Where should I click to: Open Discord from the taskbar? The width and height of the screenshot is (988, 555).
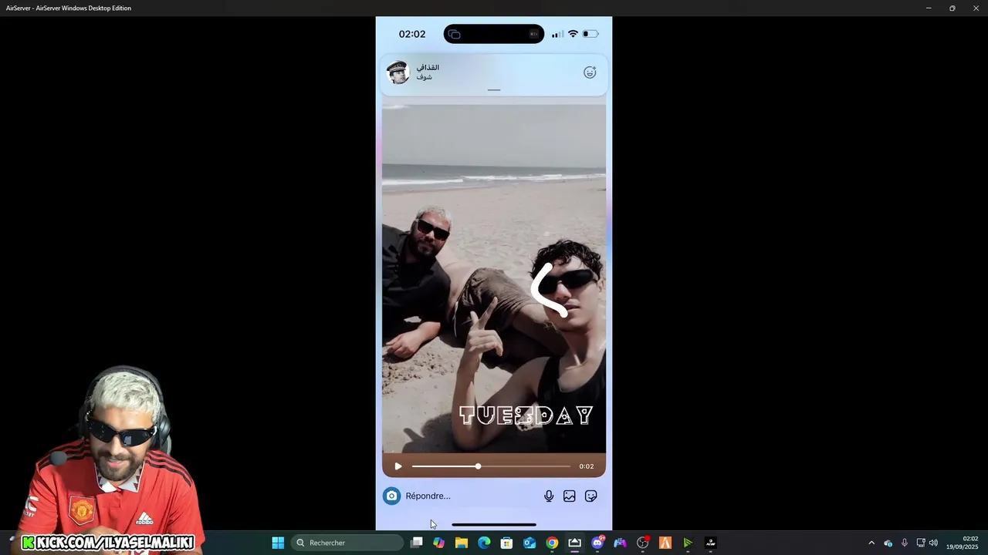597,543
